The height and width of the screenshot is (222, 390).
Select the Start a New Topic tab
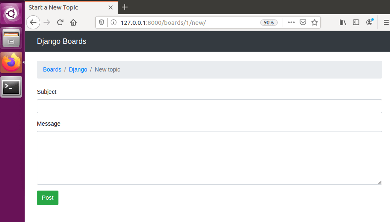pyautogui.click(x=71, y=7)
